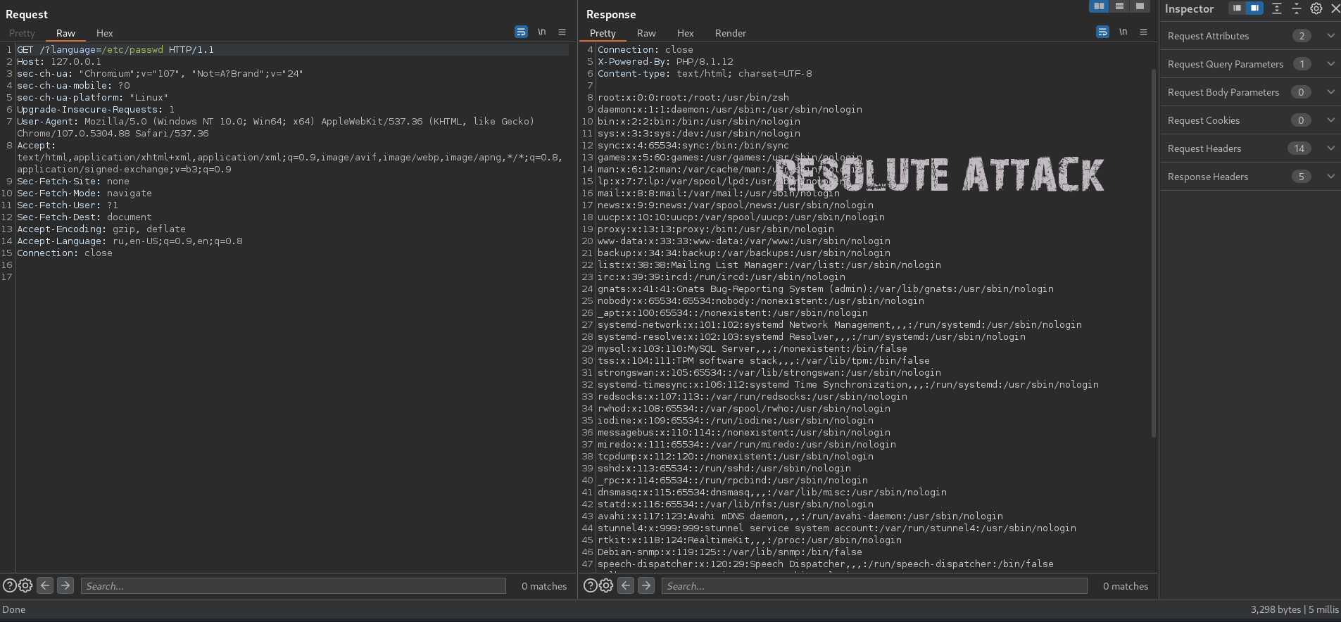
Task: Dock the Inspector panel on the left
Action: tap(1237, 8)
